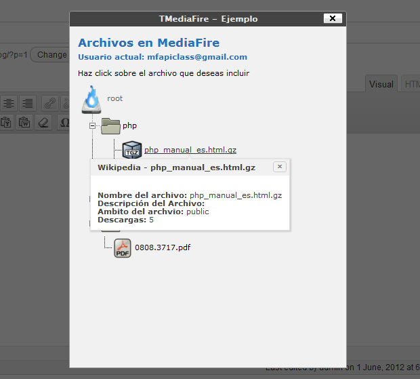Click the 'Usuario actual: mfapiclass@gmail.com' text

(163, 57)
